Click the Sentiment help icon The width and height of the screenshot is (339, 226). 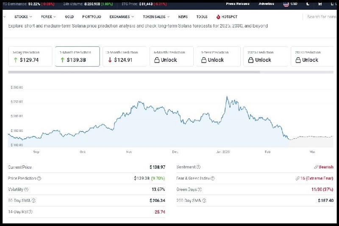coord(199,167)
